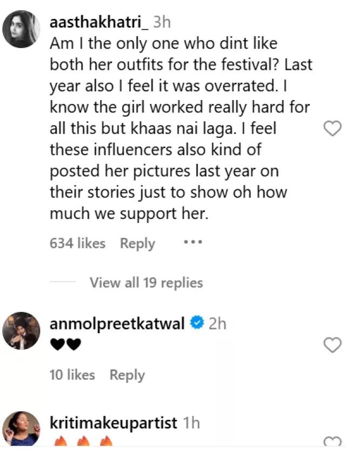View the 10 likes list
This screenshot has height=449, width=346.
pyautogui.click(x=72, y=374)
